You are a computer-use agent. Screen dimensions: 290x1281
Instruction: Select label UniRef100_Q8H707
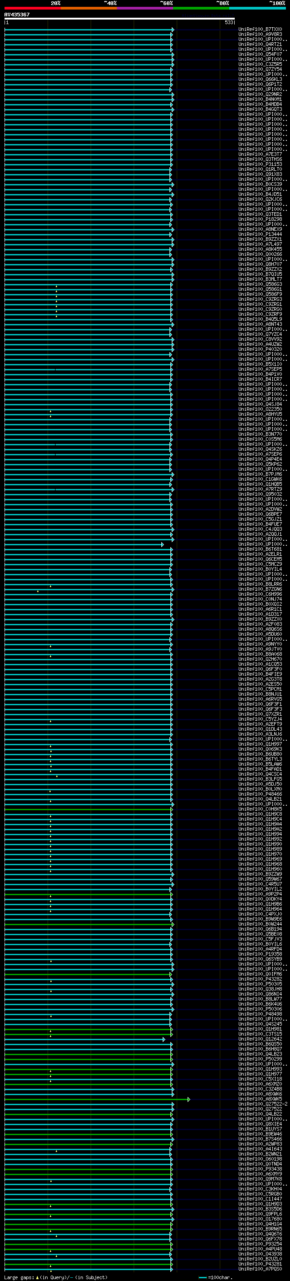coord(260,264)
